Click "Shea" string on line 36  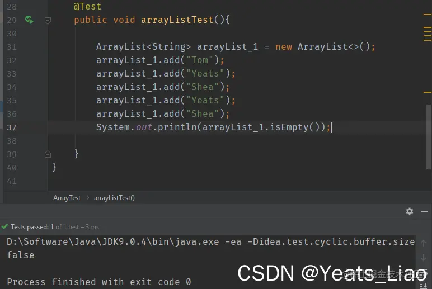coord(203,113)
